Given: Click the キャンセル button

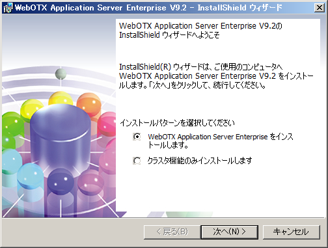Looking at the screenshot, I should [292, 232].
